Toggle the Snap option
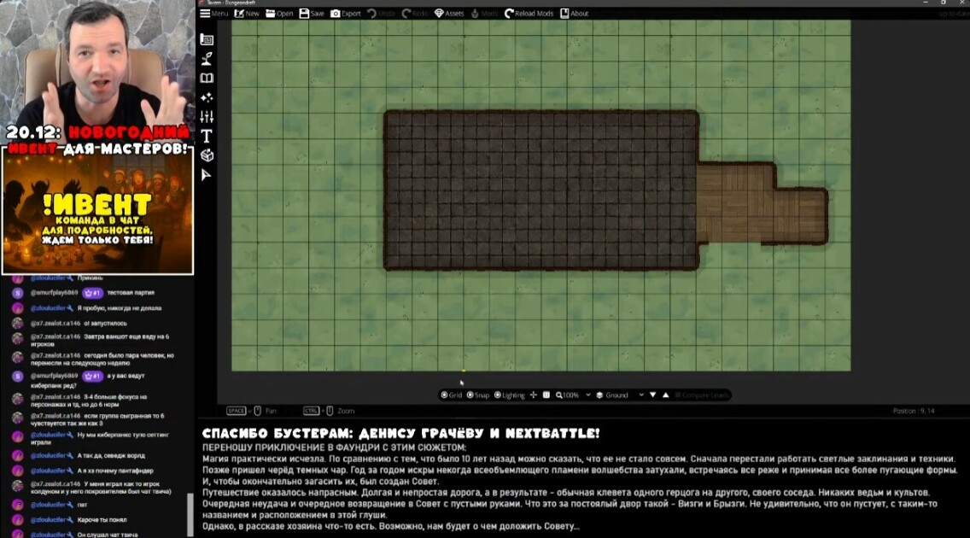The image size is (970, 538). pyautogui.click(x=478, y=395)
